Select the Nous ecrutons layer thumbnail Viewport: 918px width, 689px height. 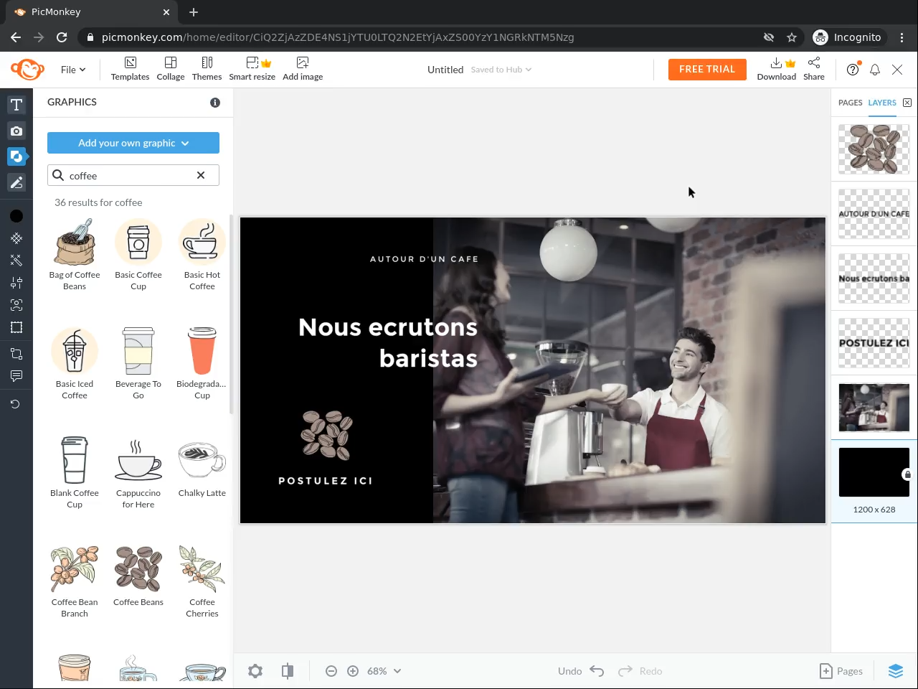click(x=874, y=278)
